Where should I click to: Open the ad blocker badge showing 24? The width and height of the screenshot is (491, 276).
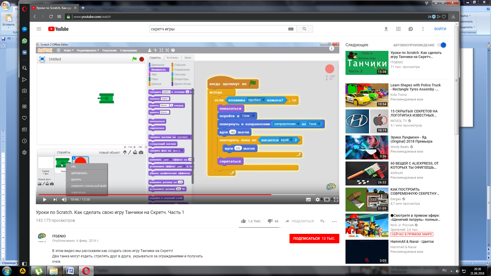coord(431,17)
